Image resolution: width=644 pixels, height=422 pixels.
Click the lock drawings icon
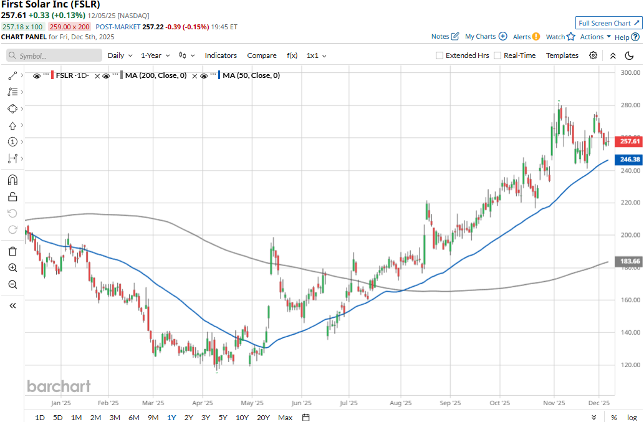12,197
